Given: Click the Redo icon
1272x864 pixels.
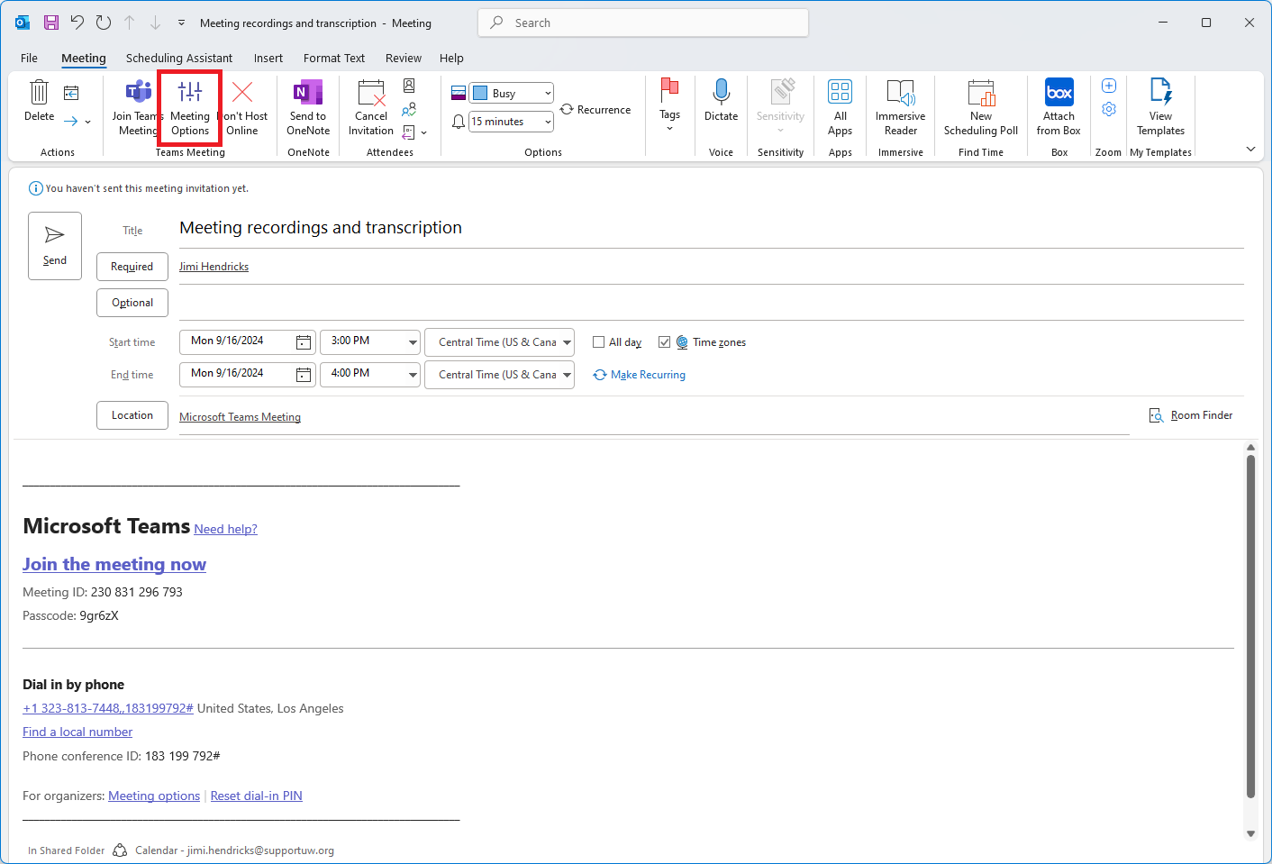Looking at the screenshot, I should coord(104,23).
